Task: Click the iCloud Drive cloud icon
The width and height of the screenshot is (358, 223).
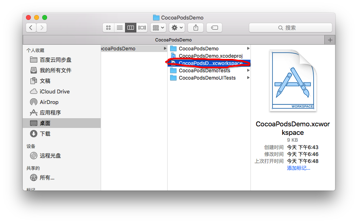Action: [34, 91]
